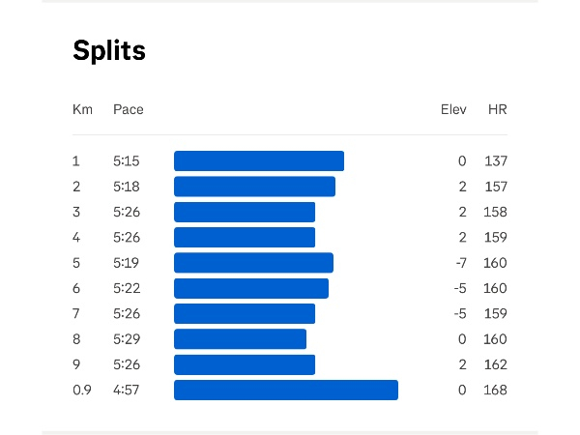The image size is (580, 435).
Task: Select the pace bar for kilometer 9
Action: [245, 364]
